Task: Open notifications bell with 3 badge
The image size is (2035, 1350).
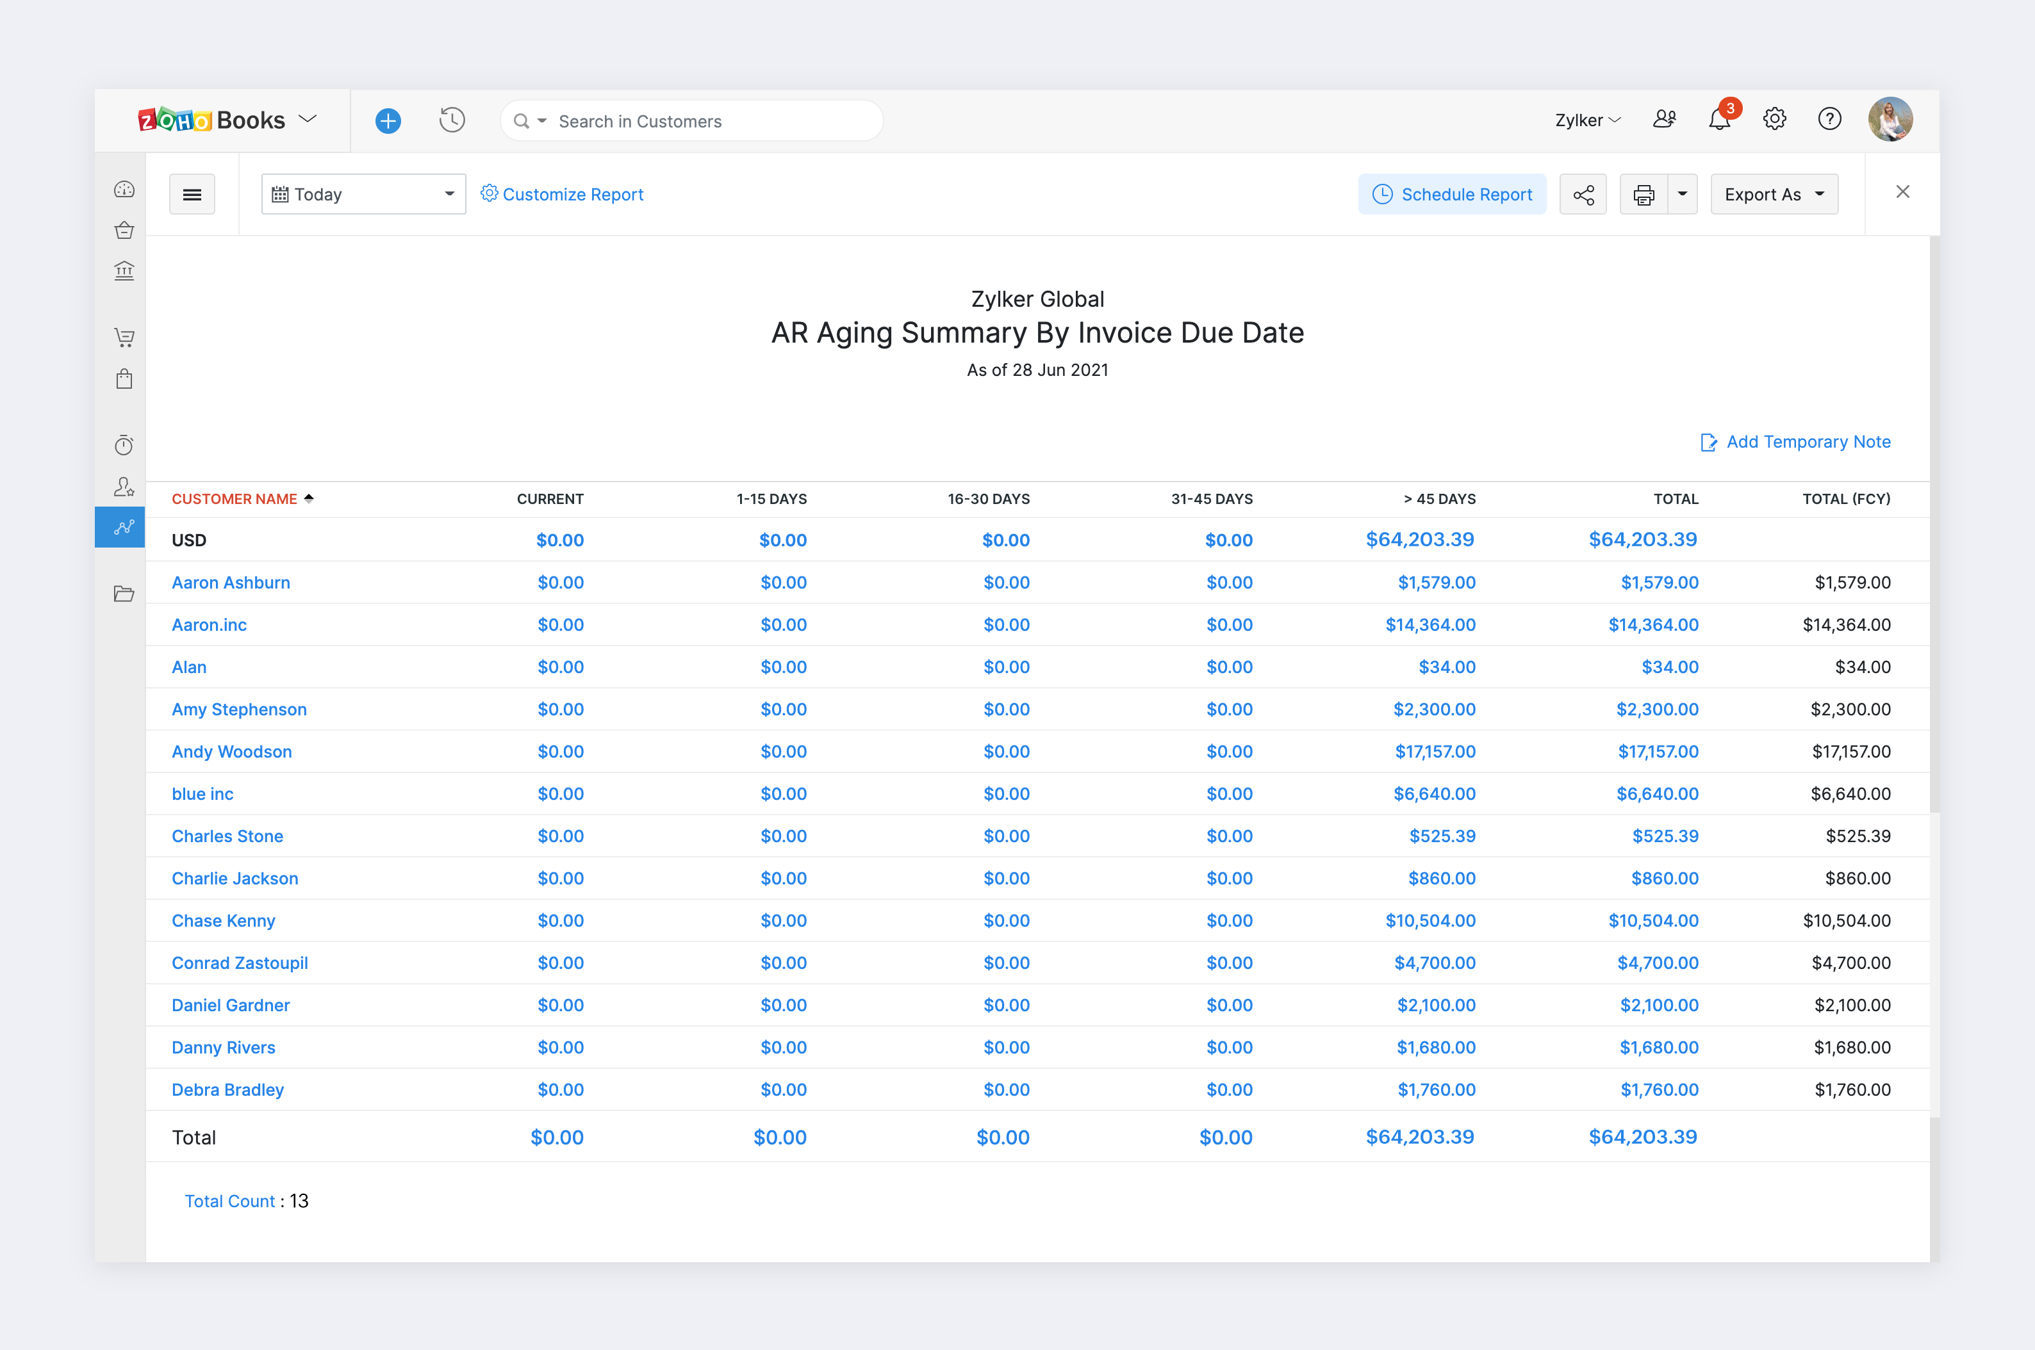Action: click(1719, 120)
